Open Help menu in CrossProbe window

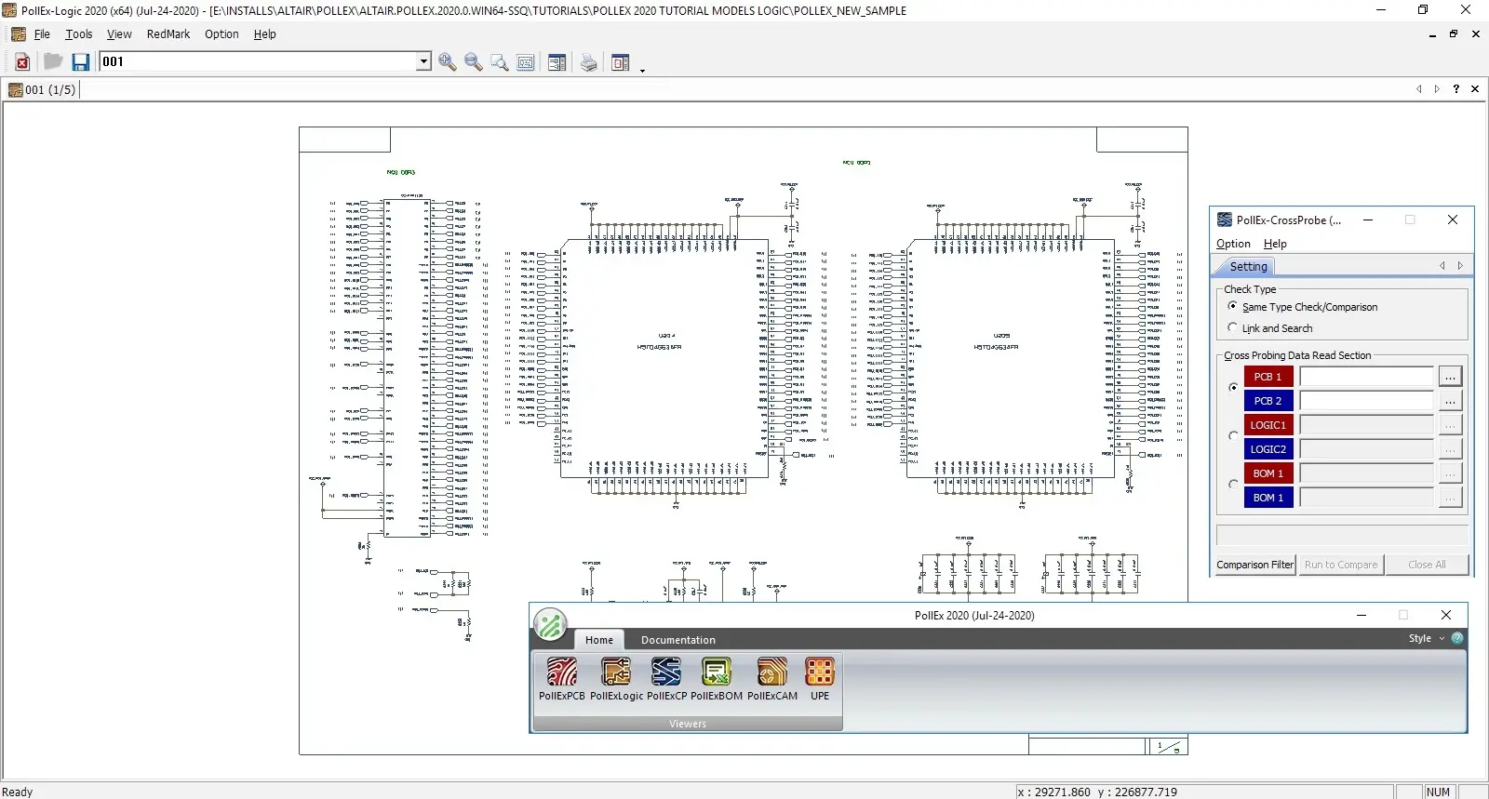click(x=1275, y=244)
